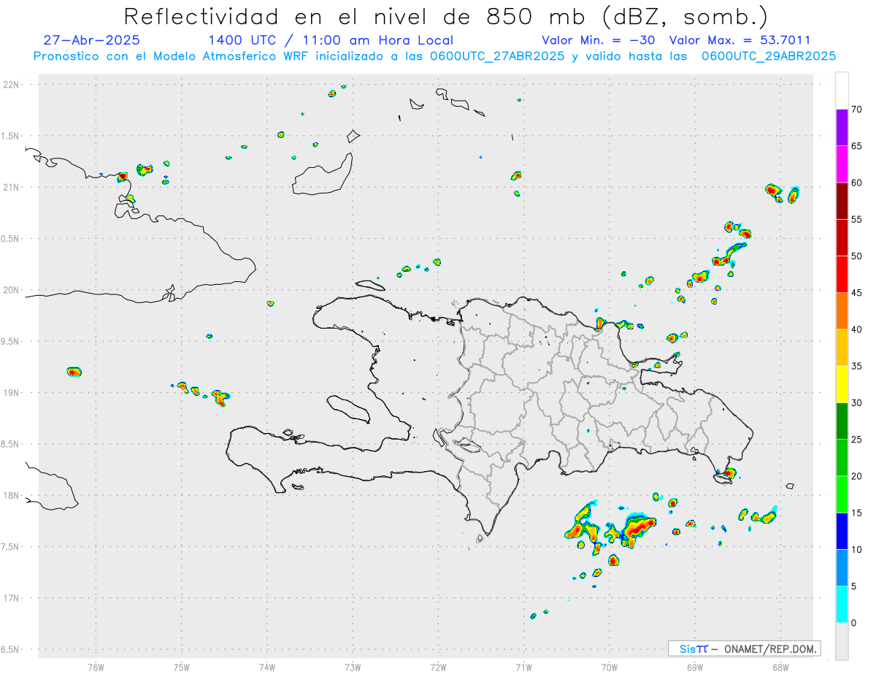Click the latitude label '21N'
876x677 pixels.
pos(12,188)
